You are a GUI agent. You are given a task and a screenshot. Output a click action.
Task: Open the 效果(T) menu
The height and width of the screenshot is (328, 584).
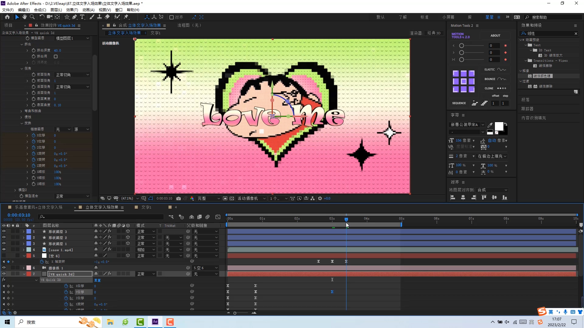[72, 10]
